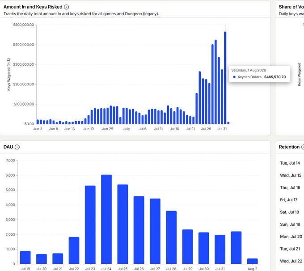Click the 'Jul 26' label on keys chart axis

[x=206, y=129]
